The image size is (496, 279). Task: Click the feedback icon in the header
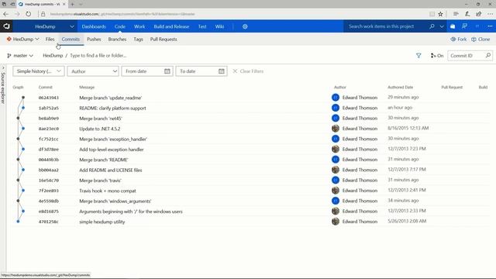click(x=464, y=26)
